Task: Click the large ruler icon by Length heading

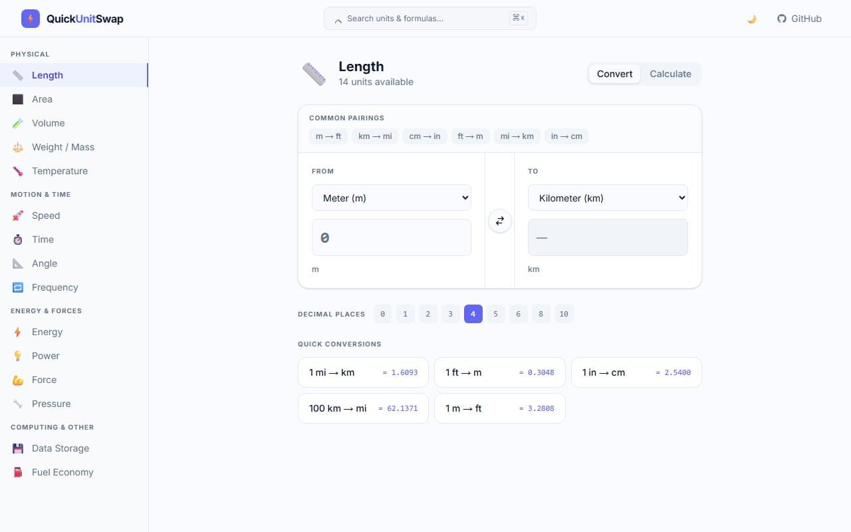Action: 314,74
